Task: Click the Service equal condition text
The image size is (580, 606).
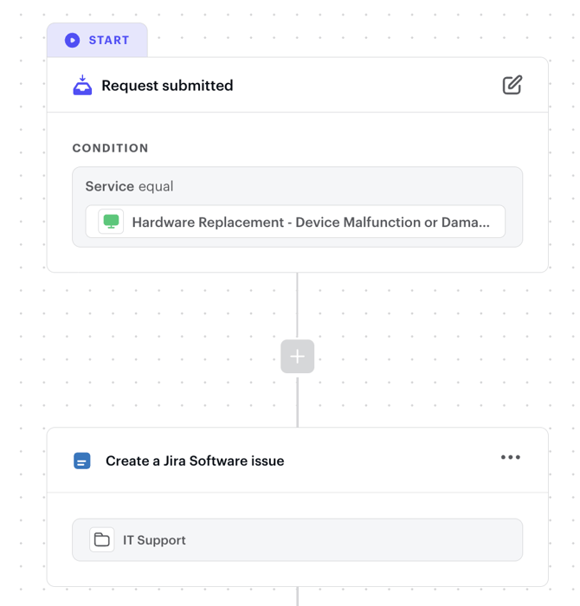Action: (129, 186)
